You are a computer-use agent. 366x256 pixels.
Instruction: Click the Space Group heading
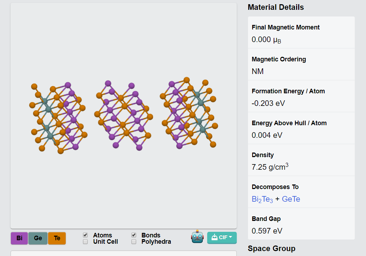(271, 249)
